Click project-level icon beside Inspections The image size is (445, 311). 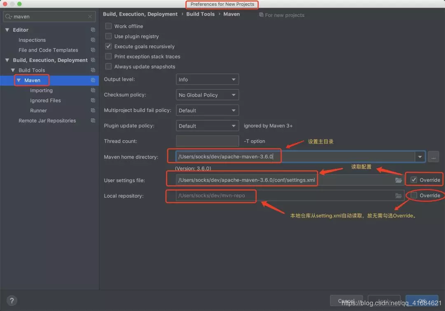(93, 40)
